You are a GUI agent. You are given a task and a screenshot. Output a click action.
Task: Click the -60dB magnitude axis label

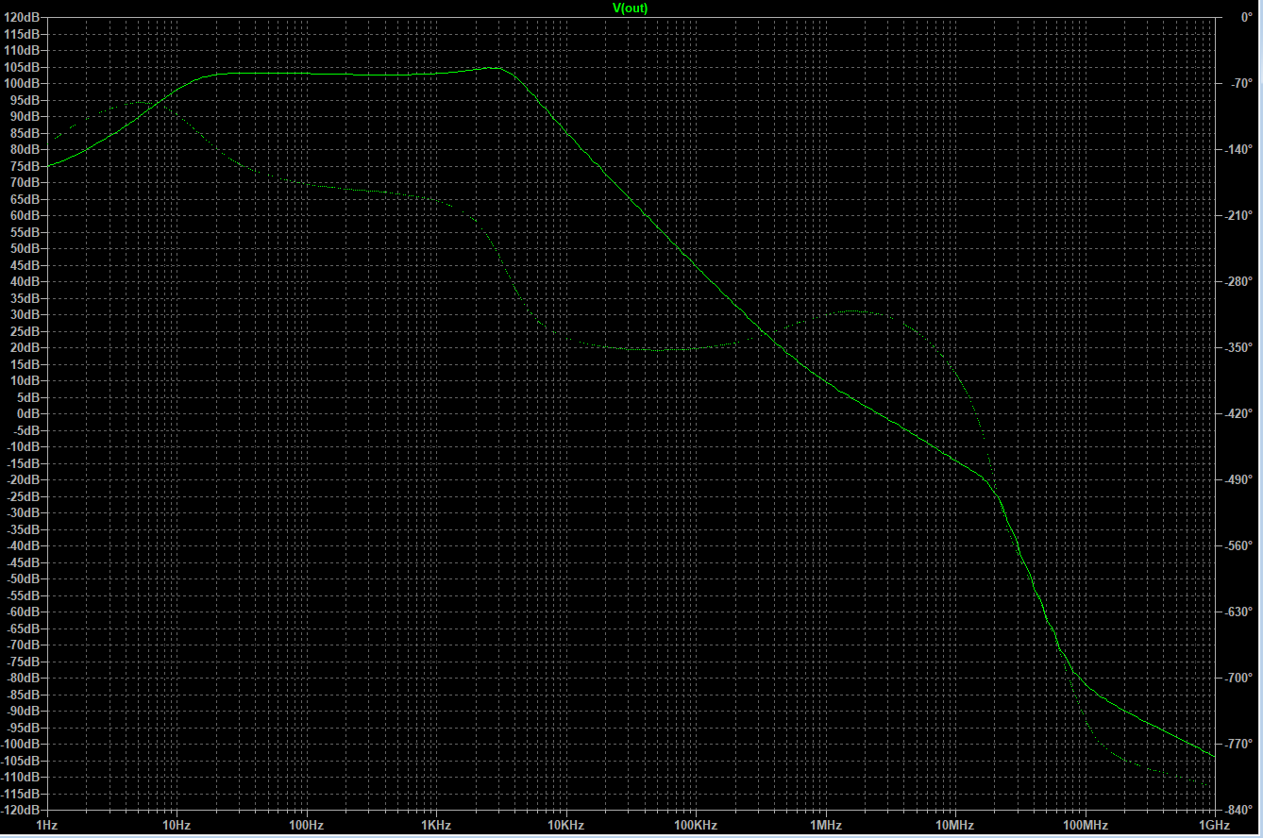coord(24,612)
